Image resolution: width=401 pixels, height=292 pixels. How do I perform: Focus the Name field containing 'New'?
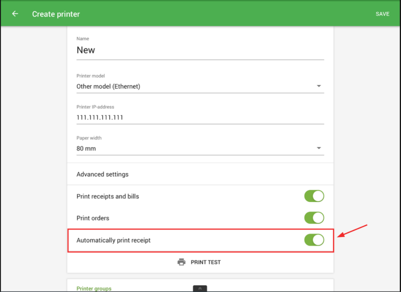(x=199, y=50)
